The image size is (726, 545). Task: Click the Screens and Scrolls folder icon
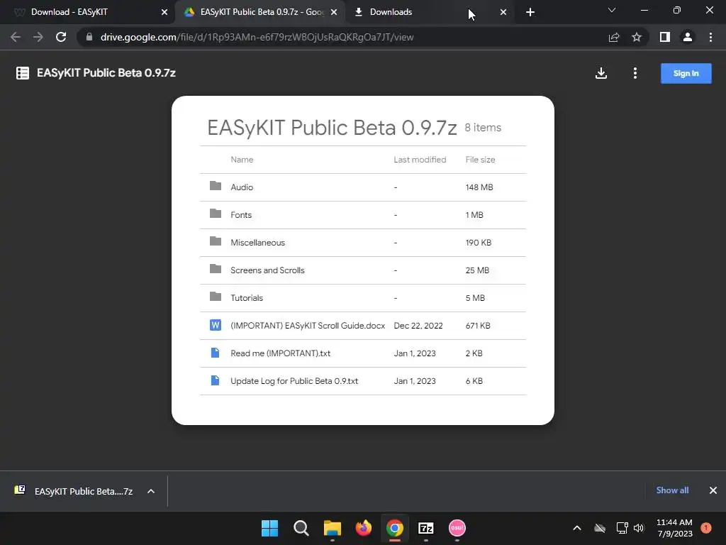point(216,269)
